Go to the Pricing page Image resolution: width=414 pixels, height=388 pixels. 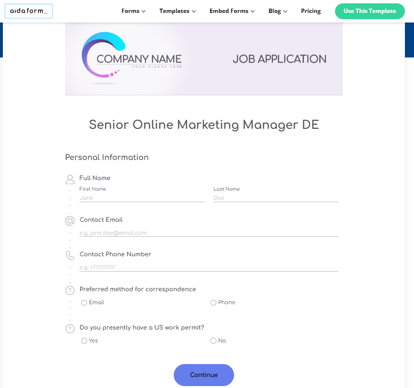[x=311, y=11]
